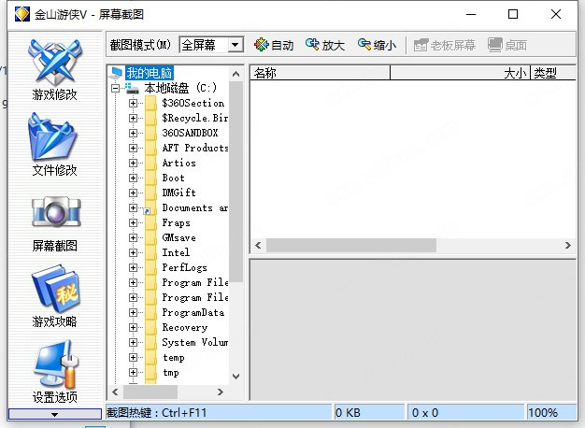
Task: Open the 游戏修改 game modify tool
Action: pos(54,70)
